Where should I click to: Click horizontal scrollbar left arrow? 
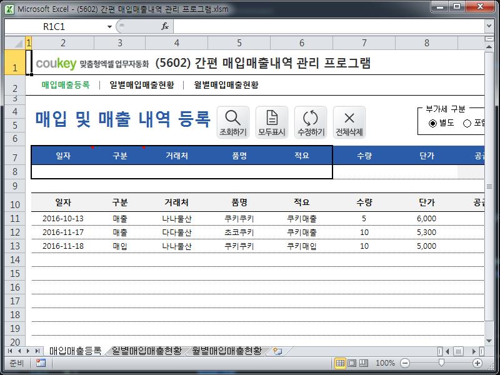pos(447,351)
